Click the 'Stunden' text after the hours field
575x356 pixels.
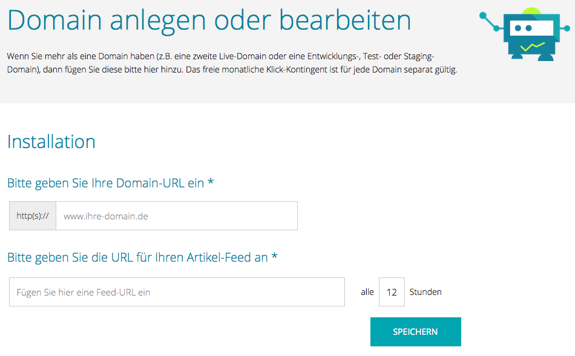click(425, 292)
